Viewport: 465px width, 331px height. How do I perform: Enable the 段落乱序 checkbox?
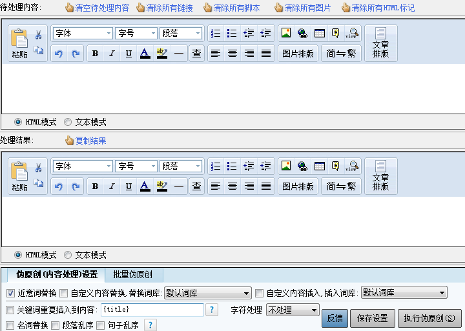(56, 325)
